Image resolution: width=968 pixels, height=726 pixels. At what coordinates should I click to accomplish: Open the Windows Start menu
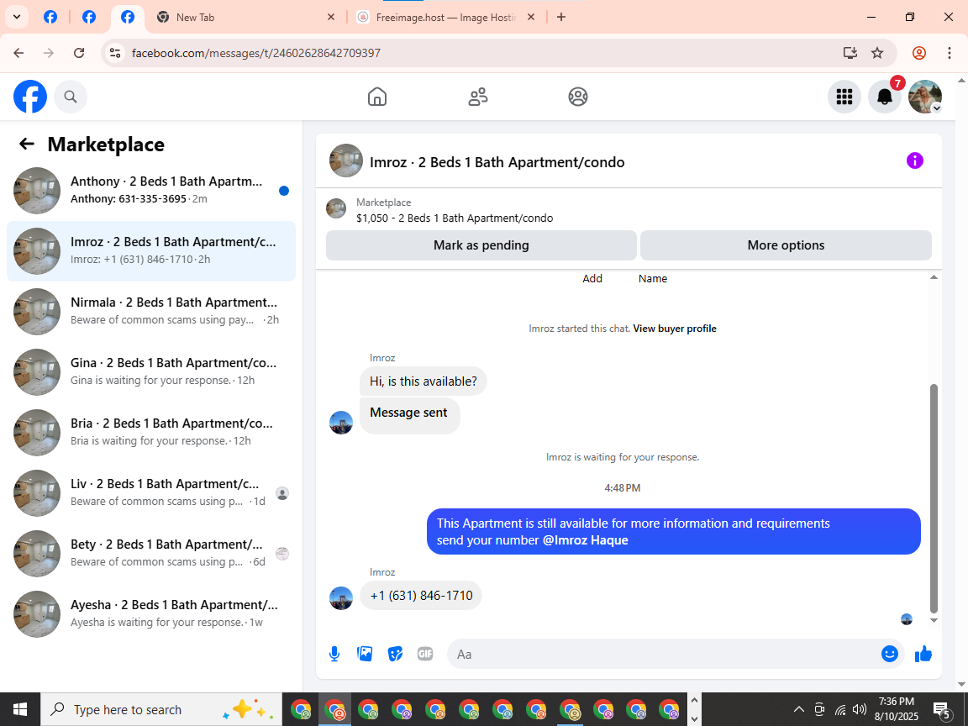[20, 709]
